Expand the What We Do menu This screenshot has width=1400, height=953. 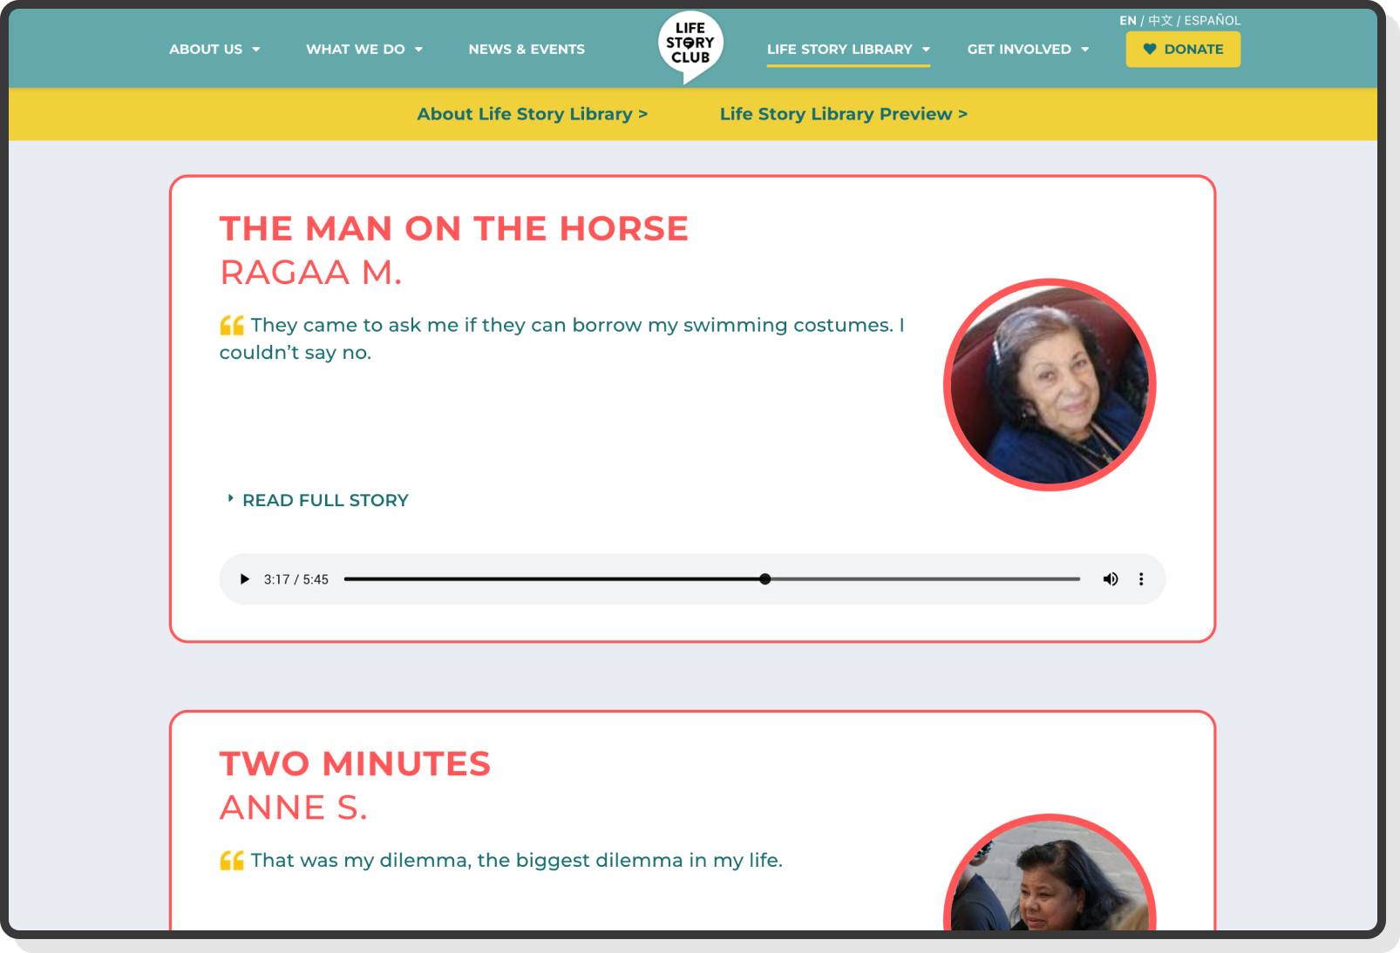tap(364, 50)
